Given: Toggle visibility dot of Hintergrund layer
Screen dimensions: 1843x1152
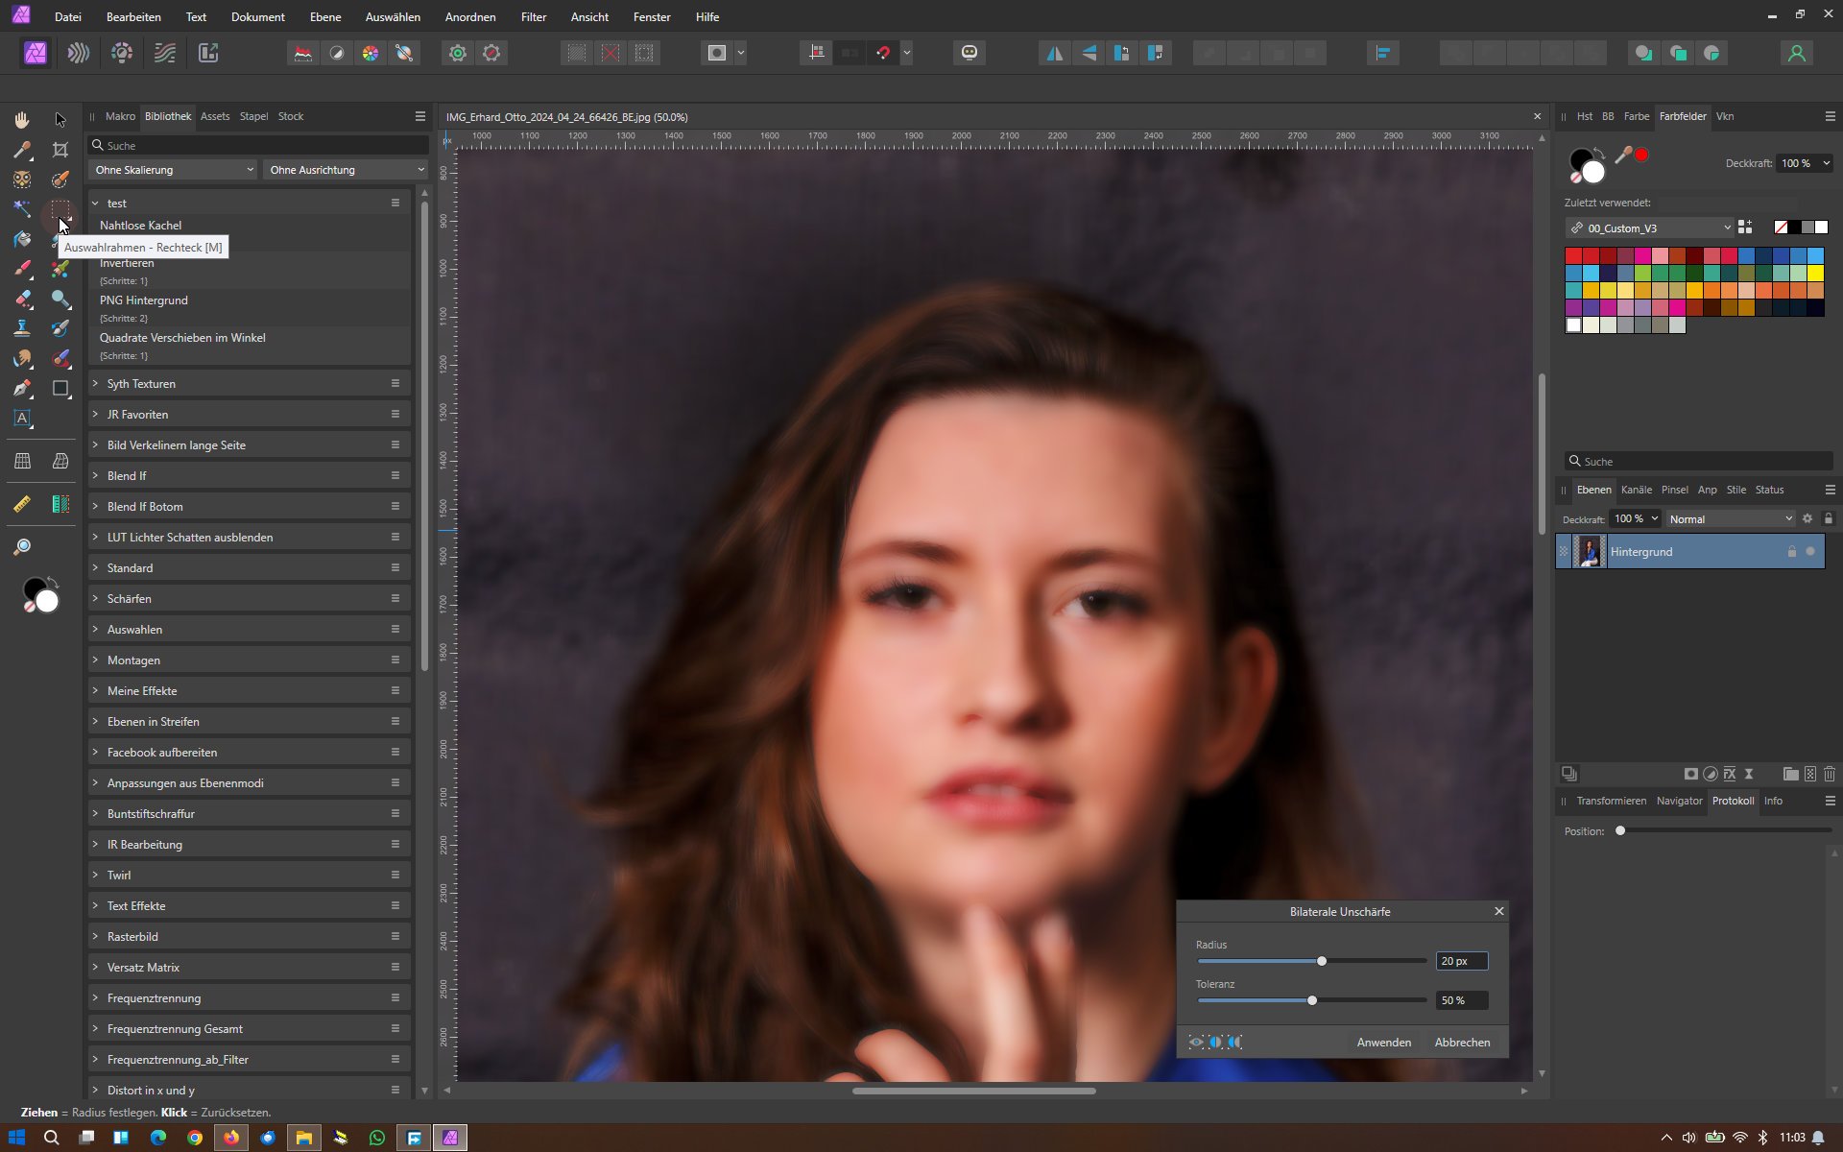Looking at the screenshot, I should [1810, 552].
